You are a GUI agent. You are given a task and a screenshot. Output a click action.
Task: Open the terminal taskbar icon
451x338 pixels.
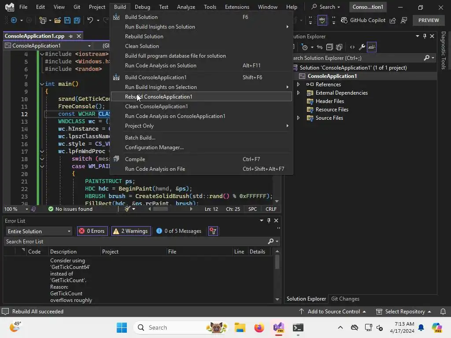click(x=298, y=327)
